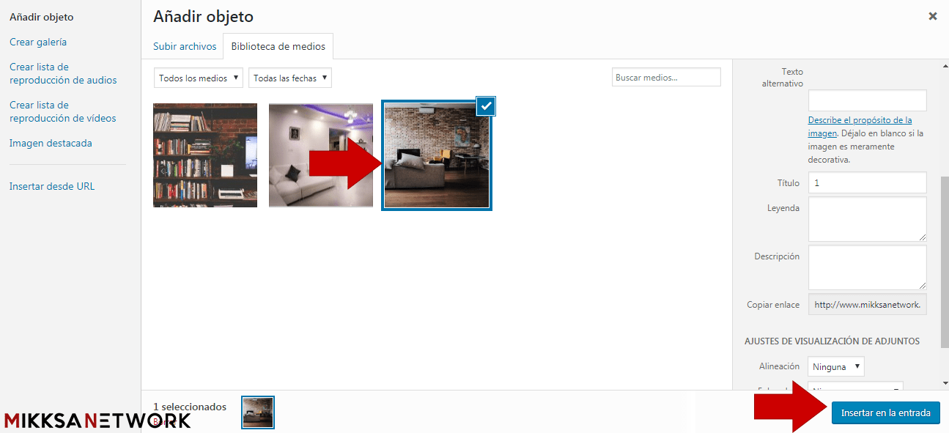Screen dimensions: 949x433
Task: Open the Todos los medios dropdown
Action: click(x=199, y=78)
